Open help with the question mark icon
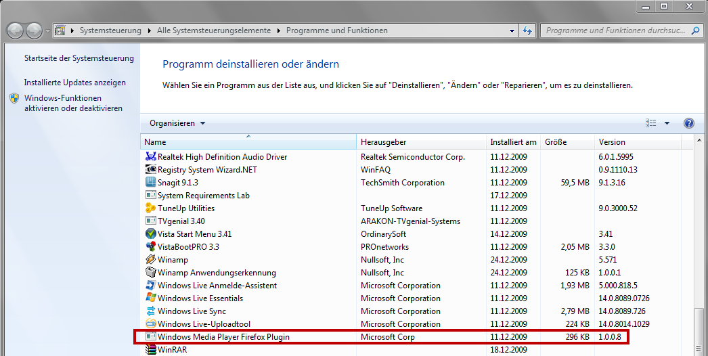Viewport: 708px width, 356px height. point(688,123)
